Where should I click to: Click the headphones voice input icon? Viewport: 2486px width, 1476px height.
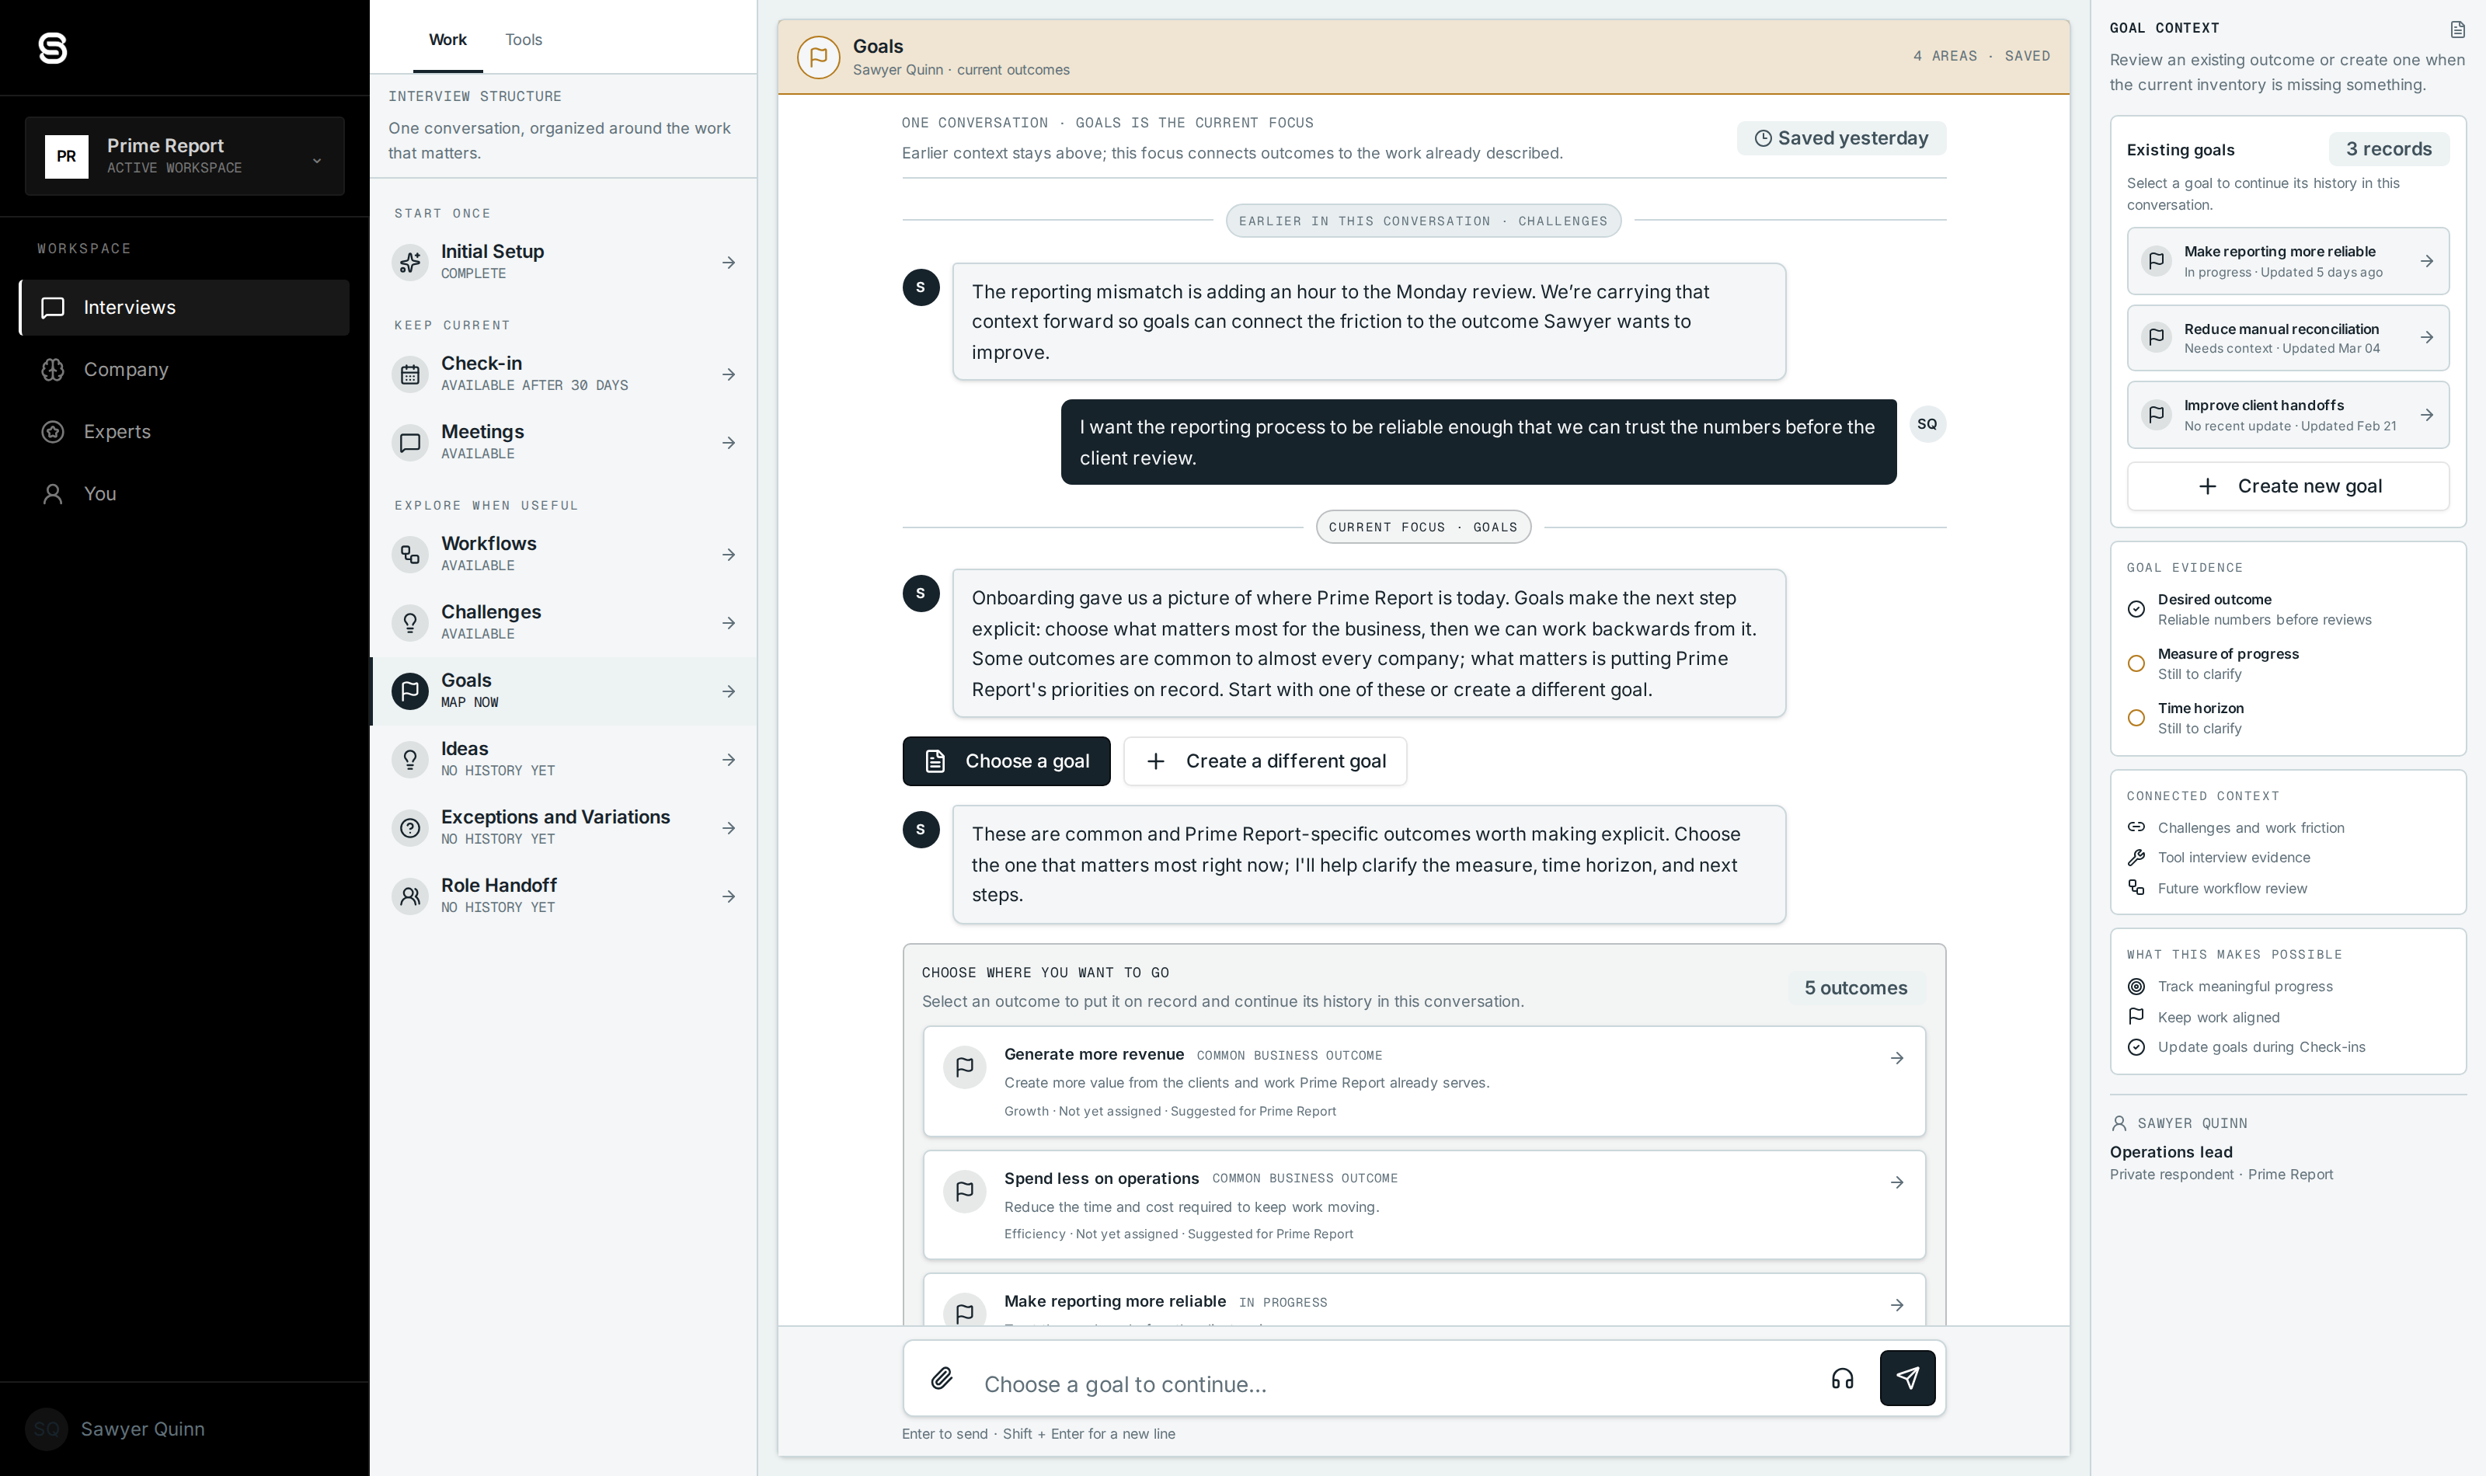[1843, 1379]
